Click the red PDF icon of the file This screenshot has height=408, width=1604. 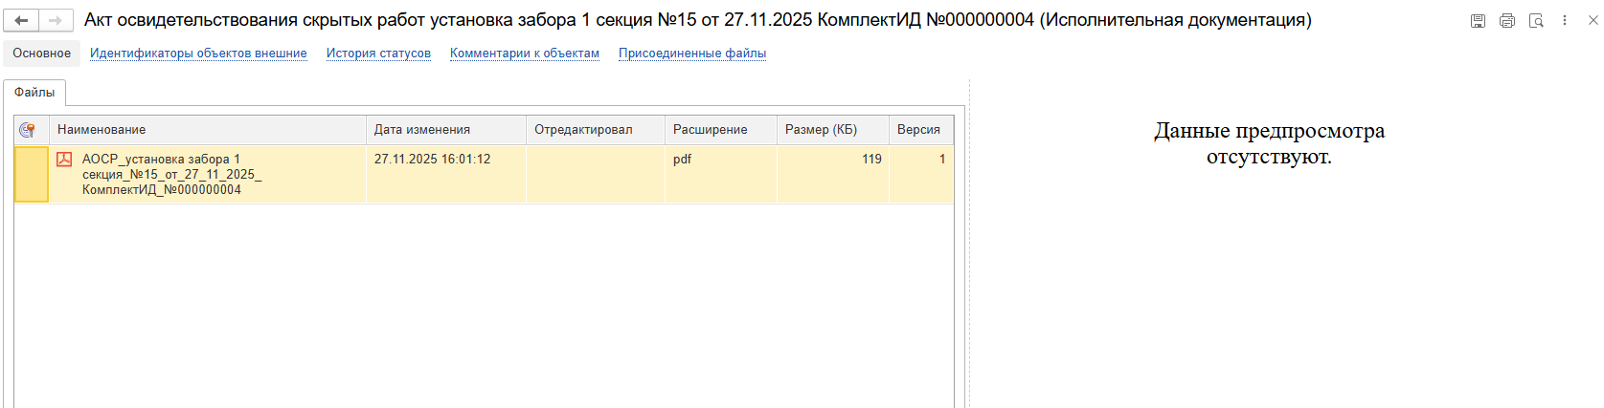(x=64, y=160)
